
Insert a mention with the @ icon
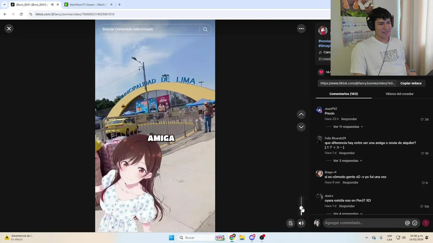(x=407, y=223)
